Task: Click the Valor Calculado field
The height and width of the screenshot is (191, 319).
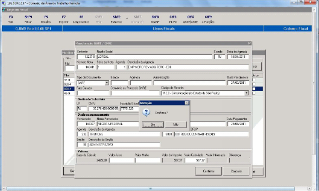Action: point(195,160)
